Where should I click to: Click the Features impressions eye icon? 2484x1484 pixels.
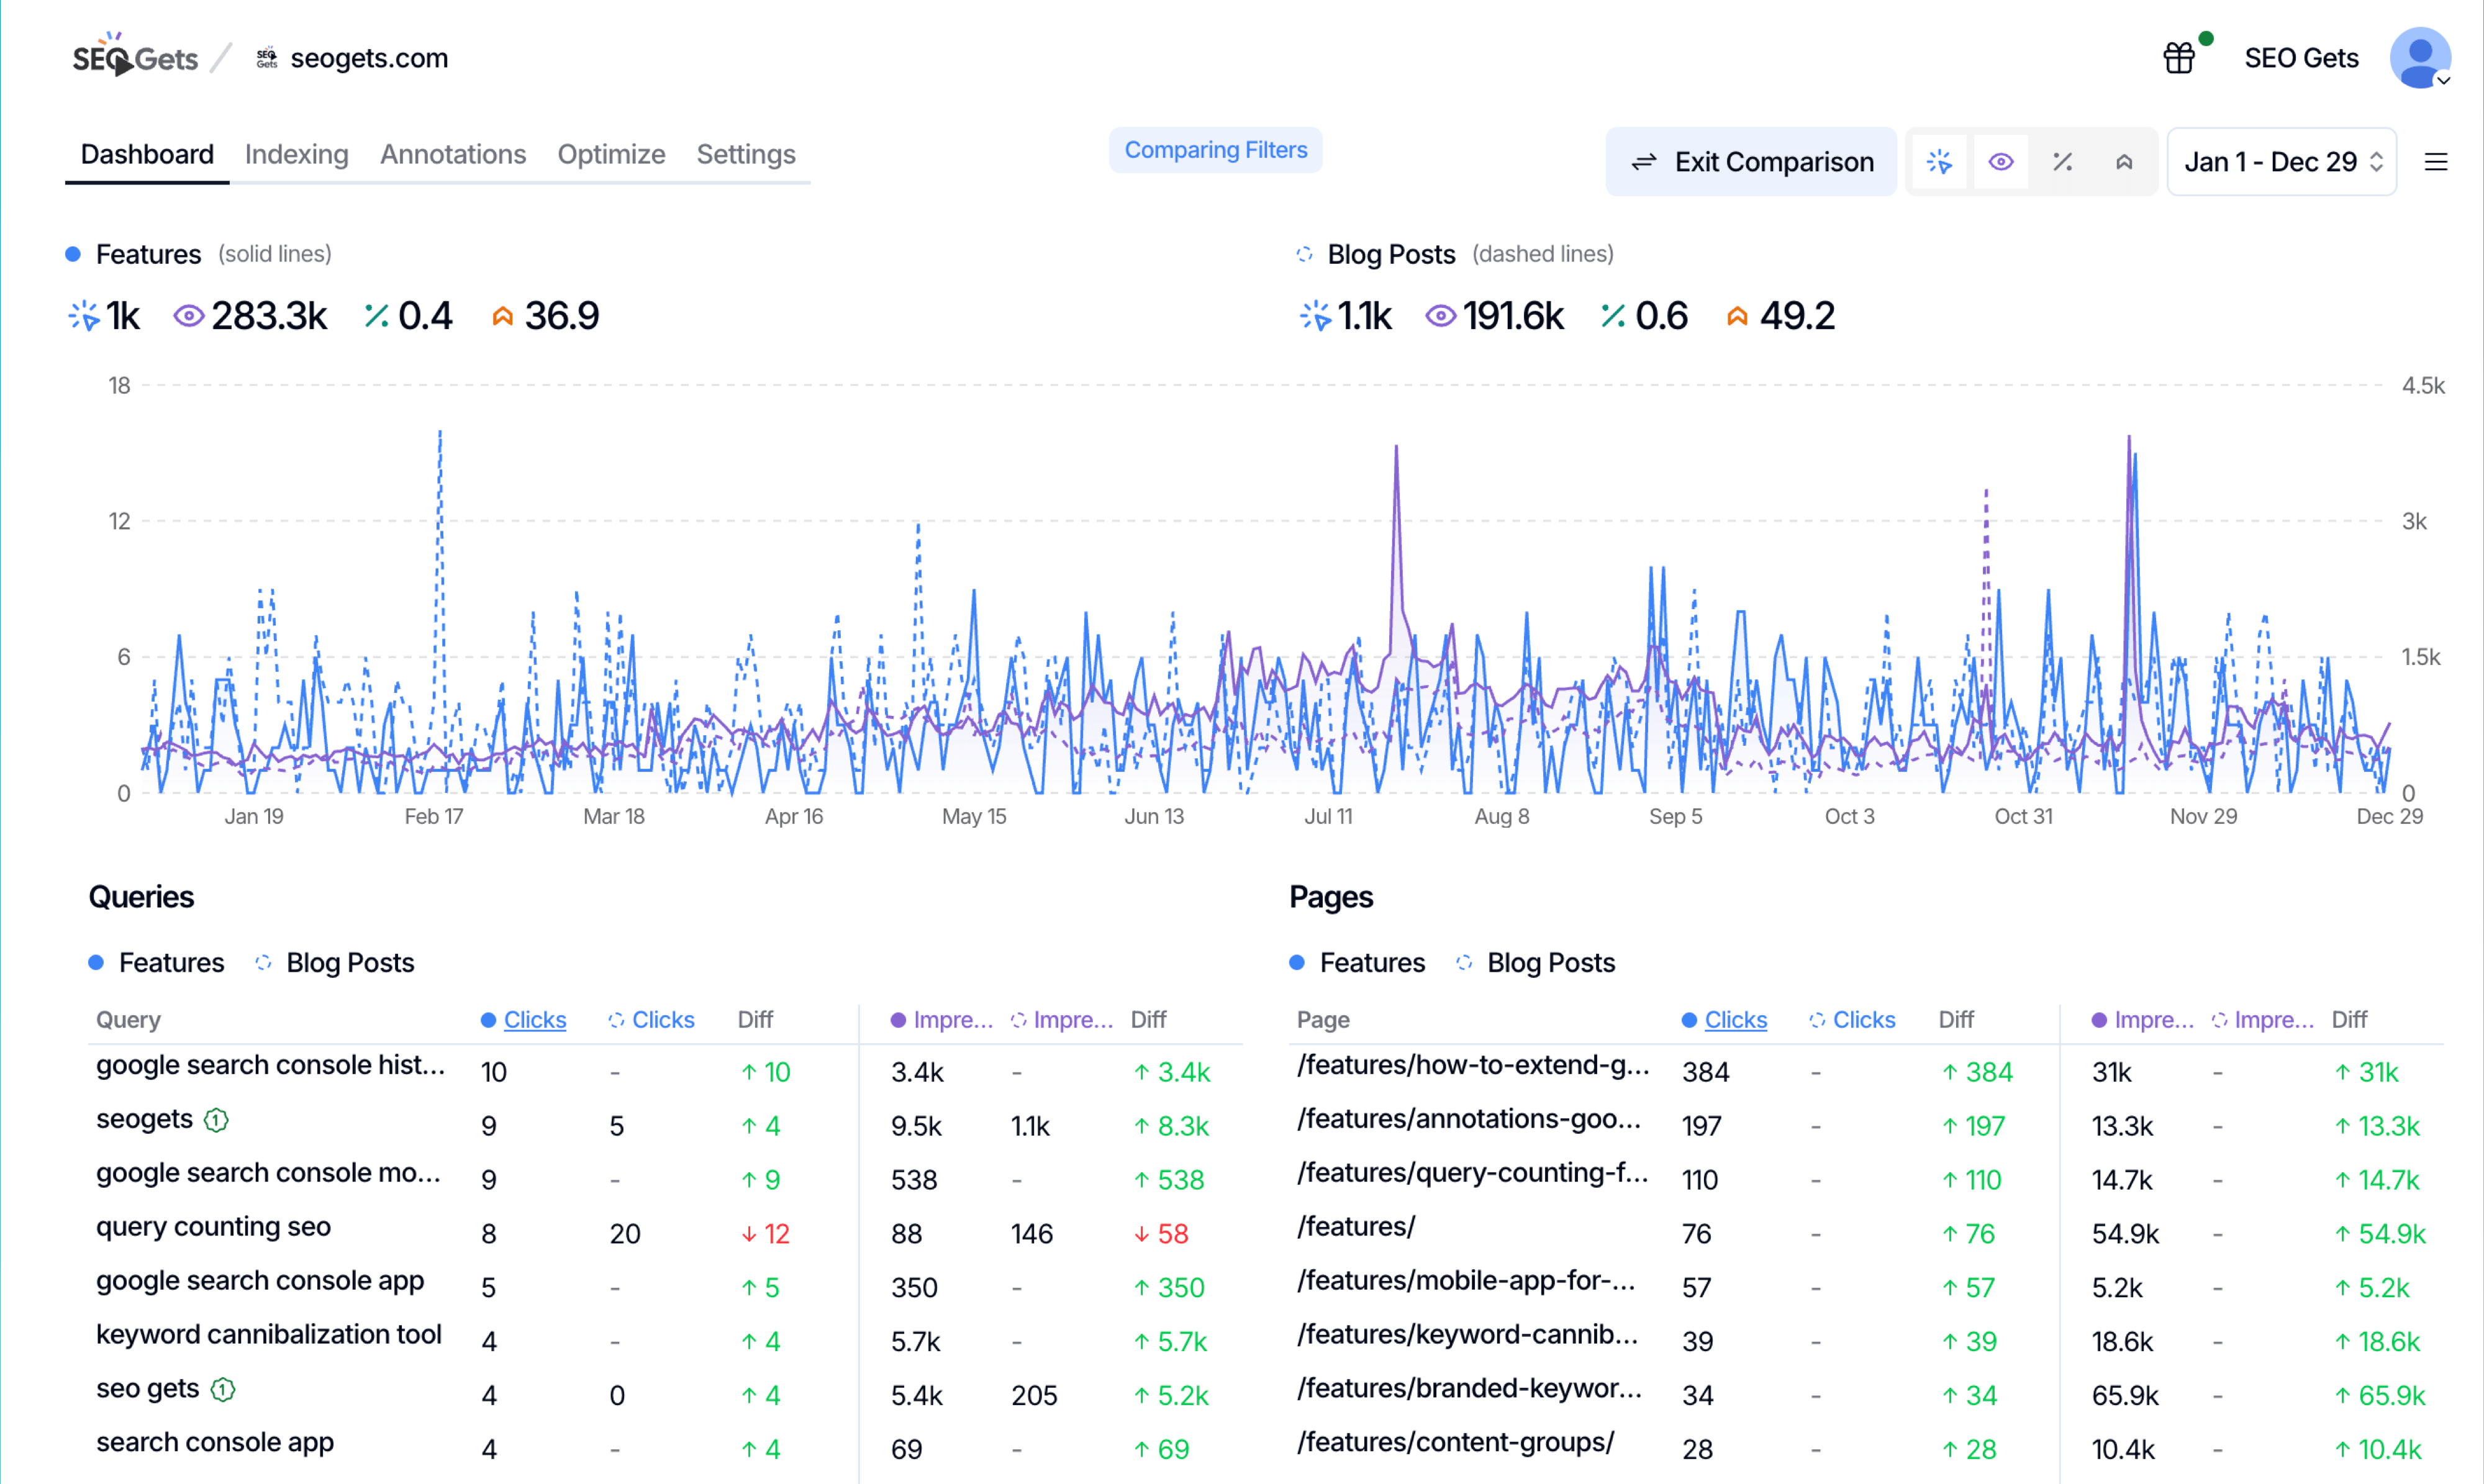pos(188,316)
